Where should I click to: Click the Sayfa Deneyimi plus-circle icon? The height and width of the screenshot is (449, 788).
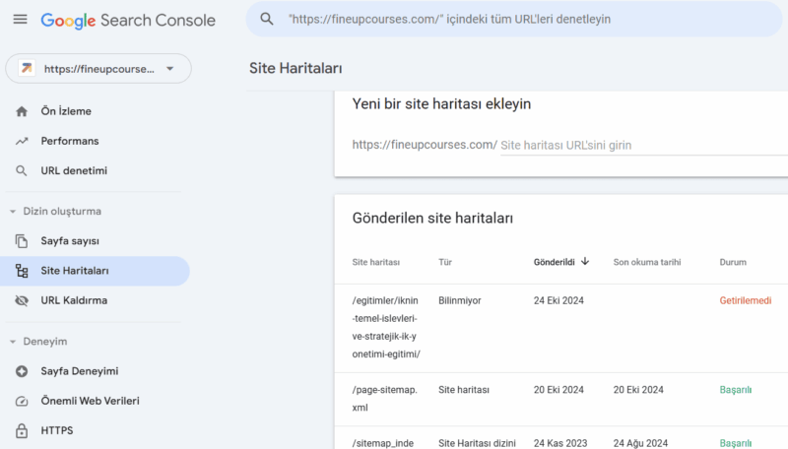(21, 371)
